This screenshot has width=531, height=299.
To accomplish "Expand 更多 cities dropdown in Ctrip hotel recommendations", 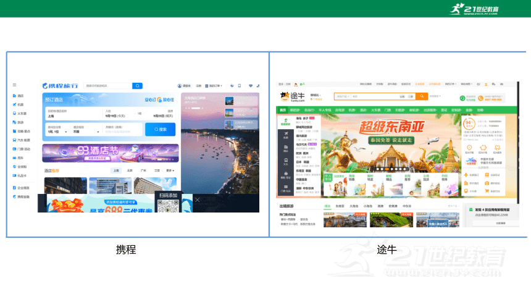I will click(170, 171).
